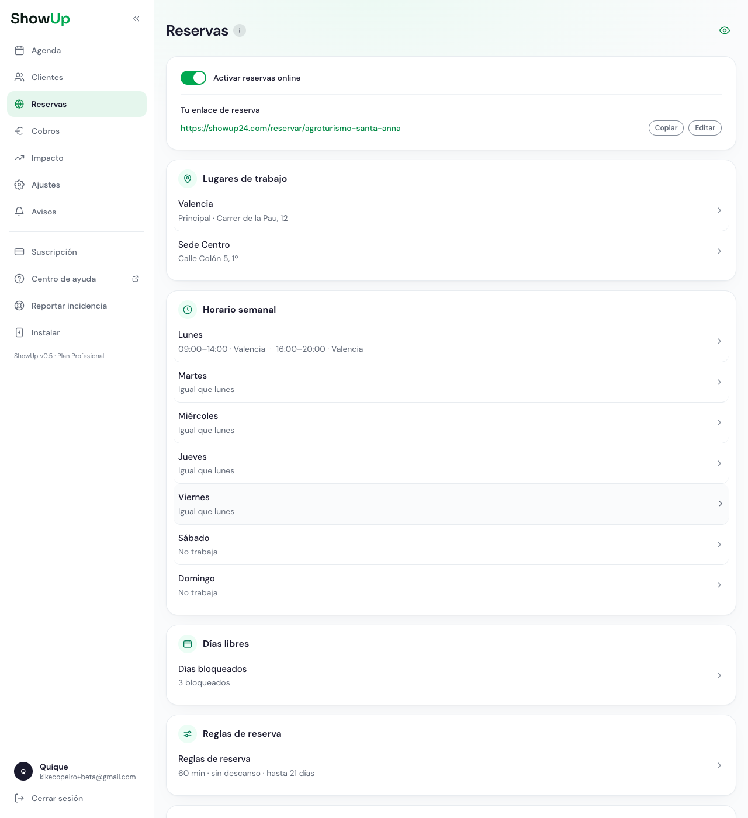Click the Miércoles day label
The image size is (748, 818).
click(x=198, y=416)
